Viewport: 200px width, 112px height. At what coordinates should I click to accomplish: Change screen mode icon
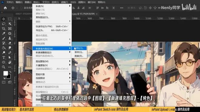[10, 82]
